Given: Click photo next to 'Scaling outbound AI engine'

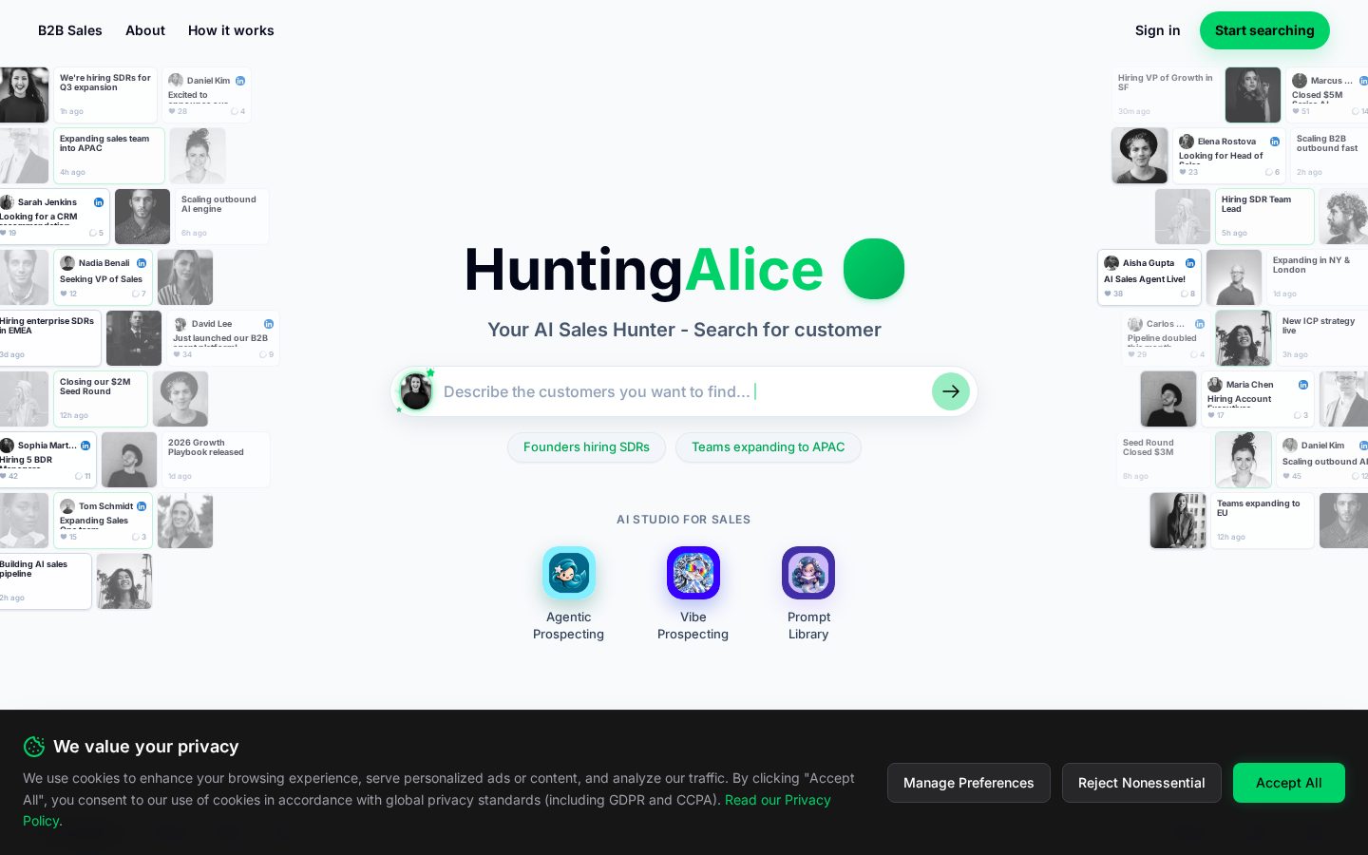Looking at the screenshot, I should click(142, 217).
